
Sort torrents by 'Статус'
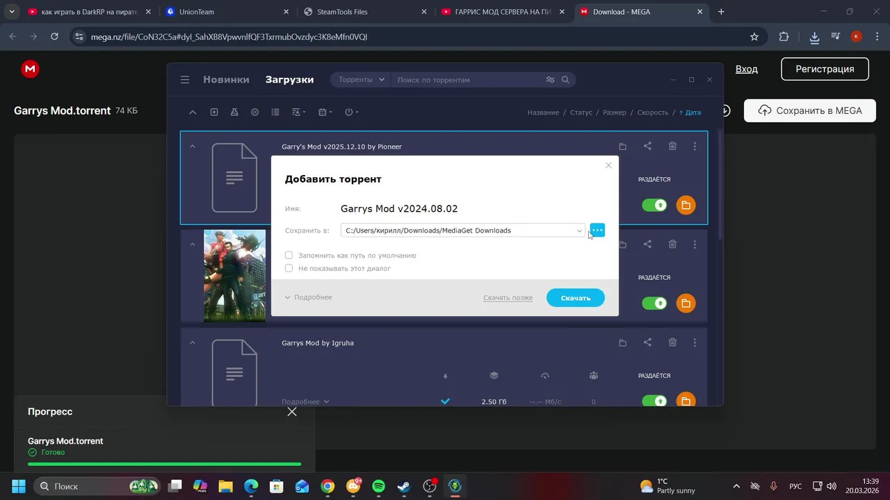pos(581,112)
